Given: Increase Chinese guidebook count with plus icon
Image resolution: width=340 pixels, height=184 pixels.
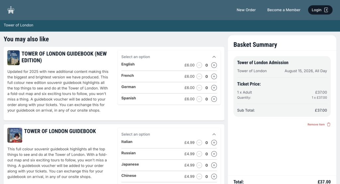Looking at the screenshot, I should [214, 176].
